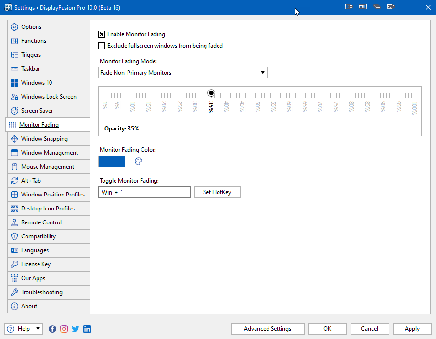
Task: Click the Window Snapping arrows icon
Action: click(x=14, y=139)
